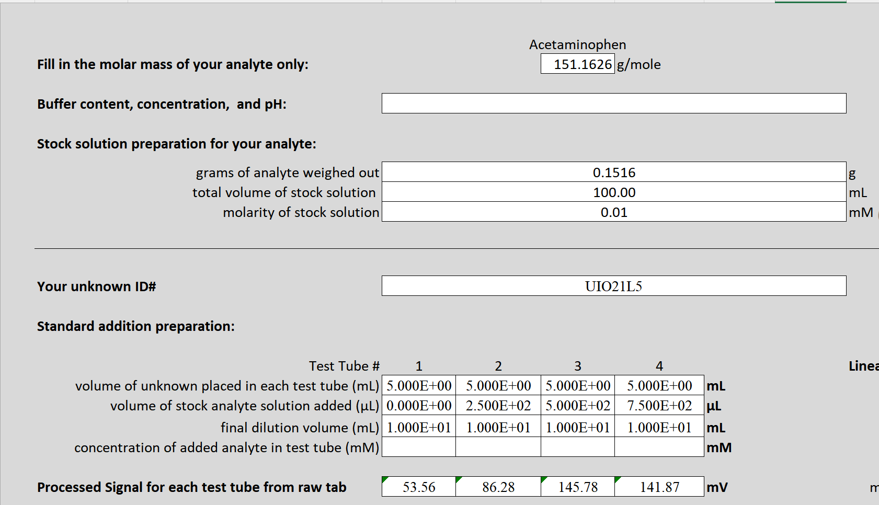Select the processed signal value 141.87
The image size is (879, 505).
point(658,487)
